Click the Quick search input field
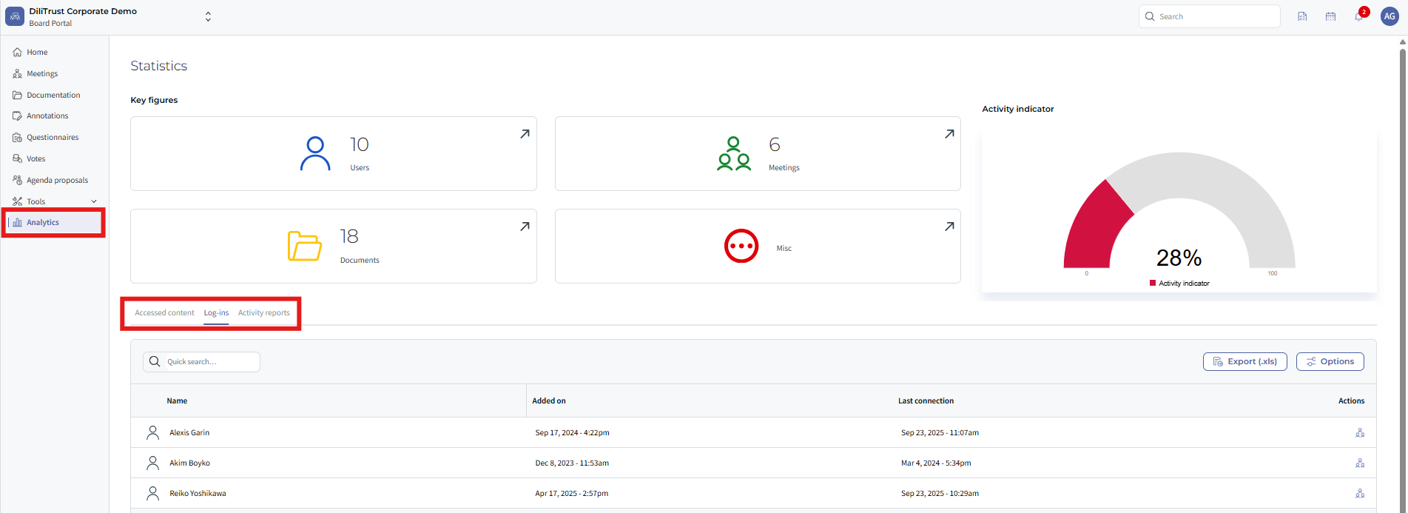This screenshot has width=1408, height=513. pos(201,362)
